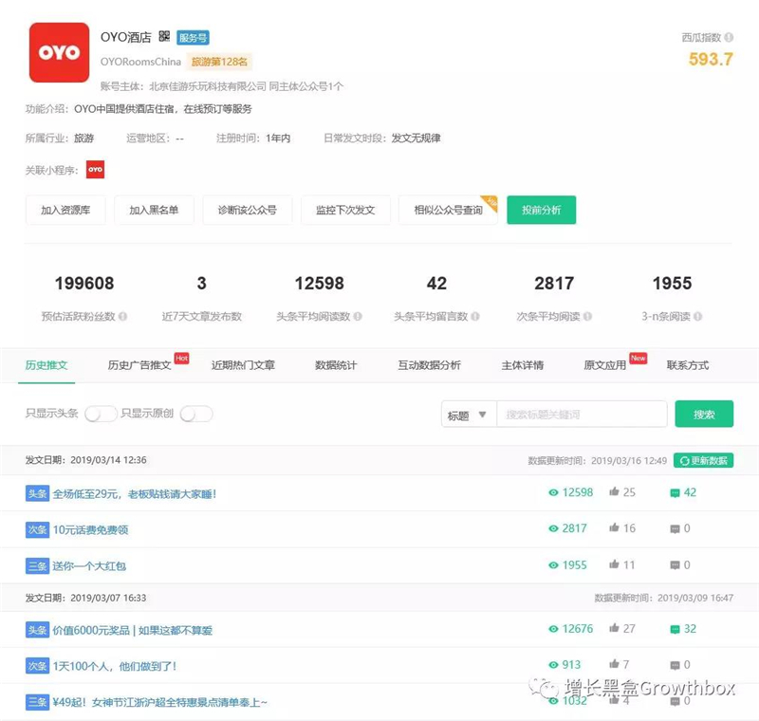Click the thumbs-up icon beside 7 likes
The image size is (759, 721).
click(x=614, y=664)
